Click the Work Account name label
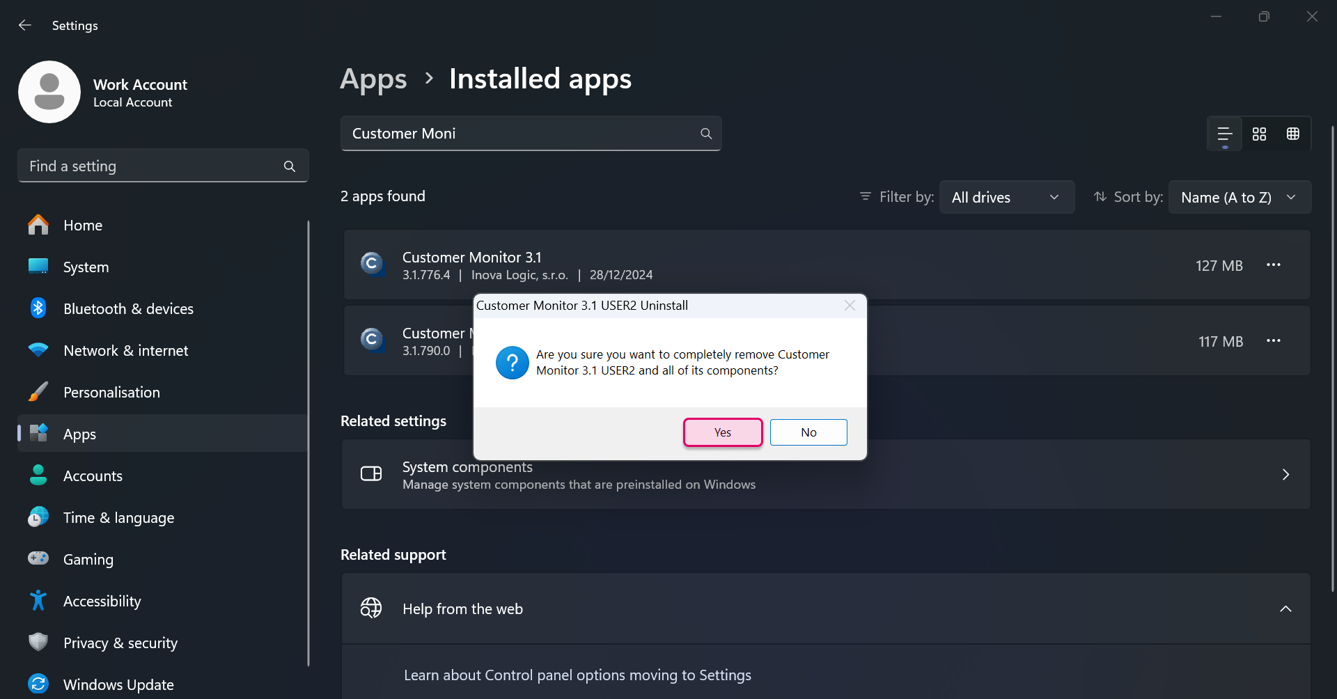This screenshot has width=1337, height=699. coord(140,85)
